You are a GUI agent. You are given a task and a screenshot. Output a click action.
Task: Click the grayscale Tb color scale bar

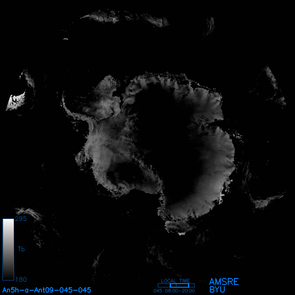click(x=8, y=249)
